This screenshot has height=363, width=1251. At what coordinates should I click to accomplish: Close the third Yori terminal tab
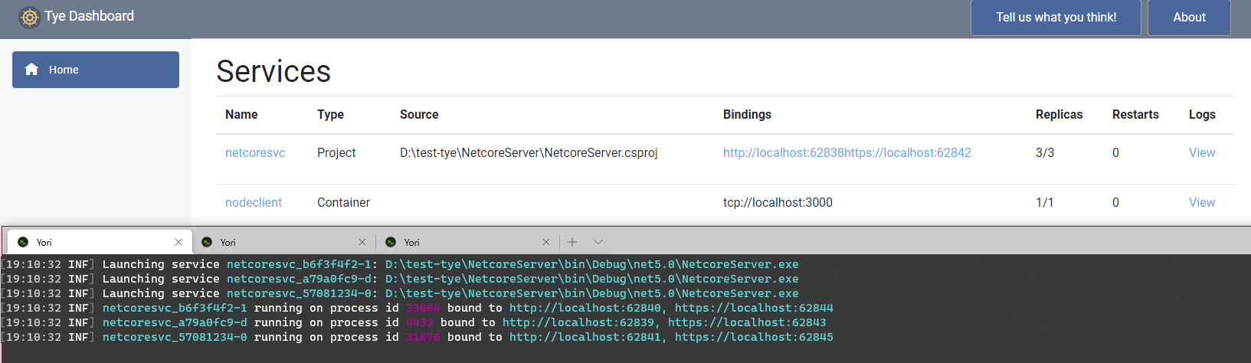click(546, 242)
